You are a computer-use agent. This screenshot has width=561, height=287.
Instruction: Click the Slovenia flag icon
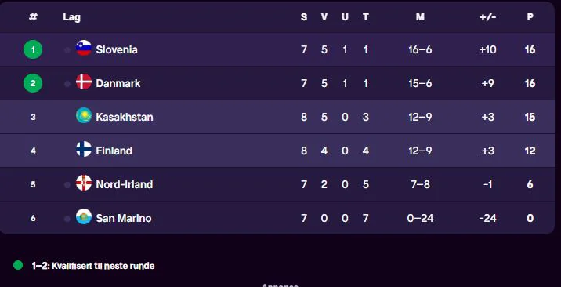tap(84, 48)
